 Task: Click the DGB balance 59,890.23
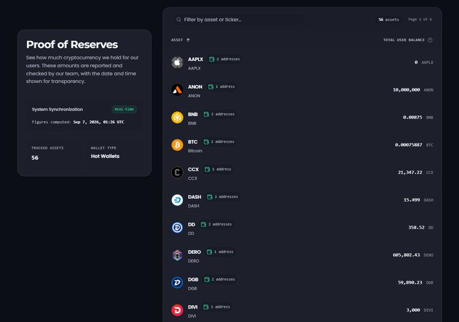(x=410, y=282)
